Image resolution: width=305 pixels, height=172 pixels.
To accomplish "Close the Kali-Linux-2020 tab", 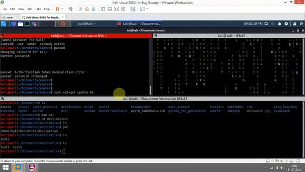I will [62, 17].
